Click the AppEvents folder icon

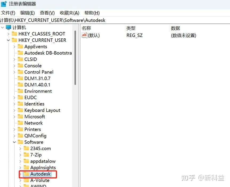click(20, 47)
